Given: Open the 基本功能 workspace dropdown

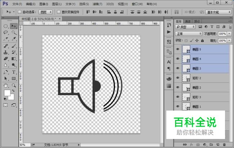Looking at the screenshot, I should [218, 12].
